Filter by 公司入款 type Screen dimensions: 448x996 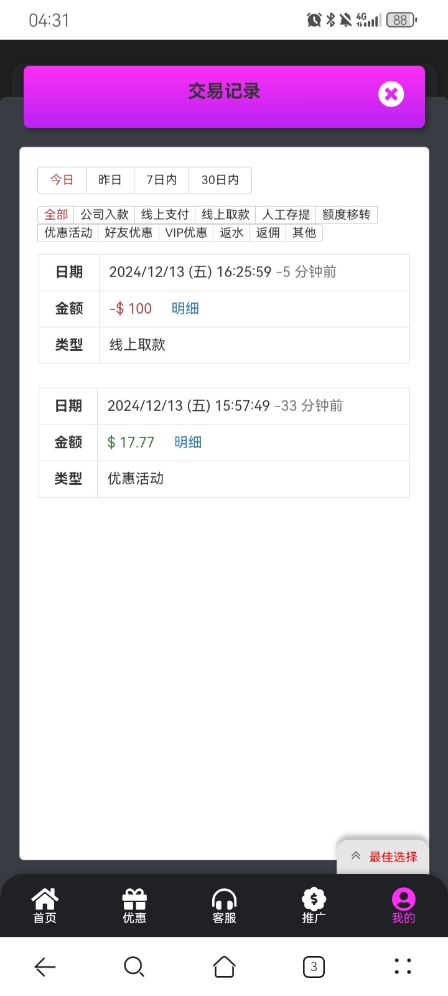click(x=105, y=215)
